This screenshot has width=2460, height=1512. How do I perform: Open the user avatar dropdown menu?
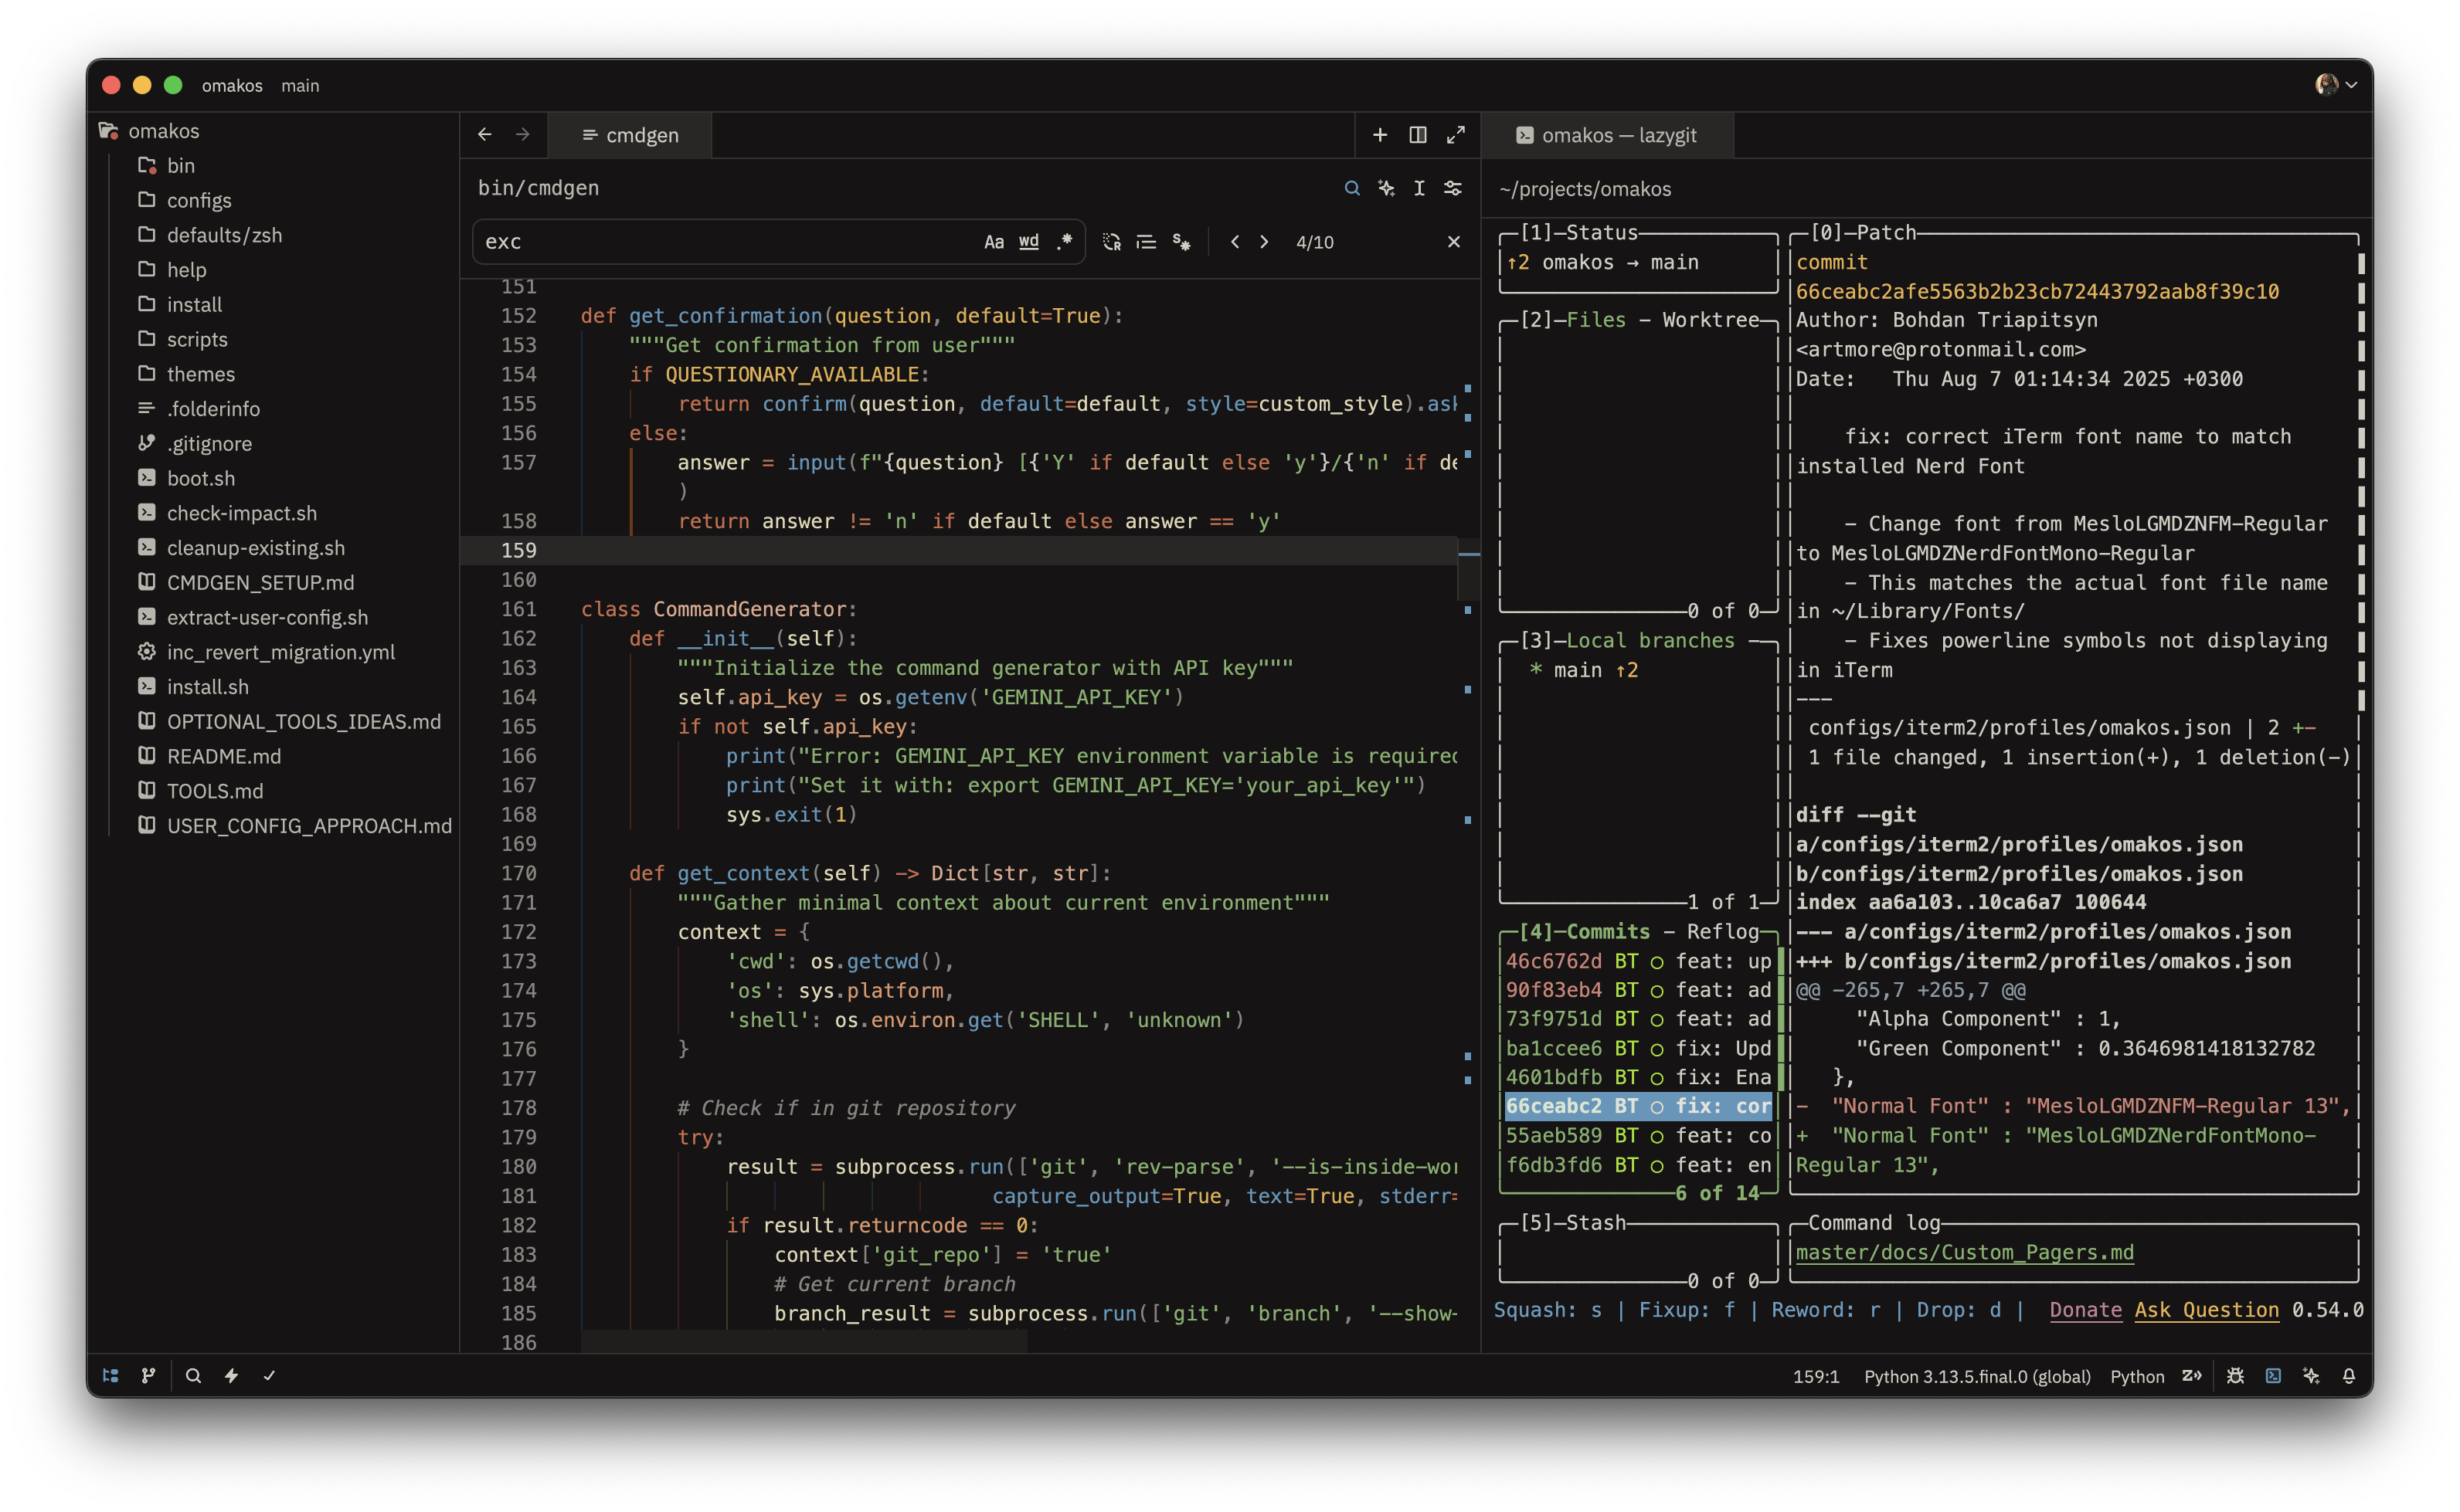(x=2336, y=85)
